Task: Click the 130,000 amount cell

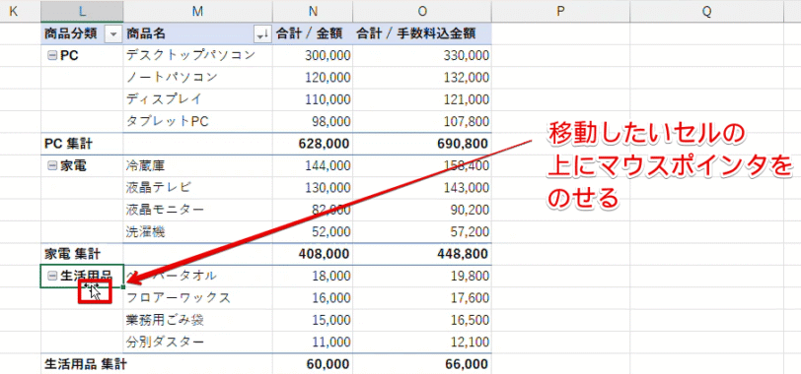Action: coord(312,188)
